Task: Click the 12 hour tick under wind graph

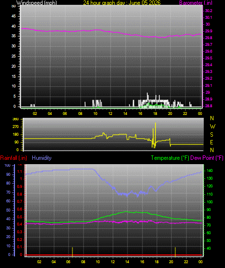Action: coord(111,113)
